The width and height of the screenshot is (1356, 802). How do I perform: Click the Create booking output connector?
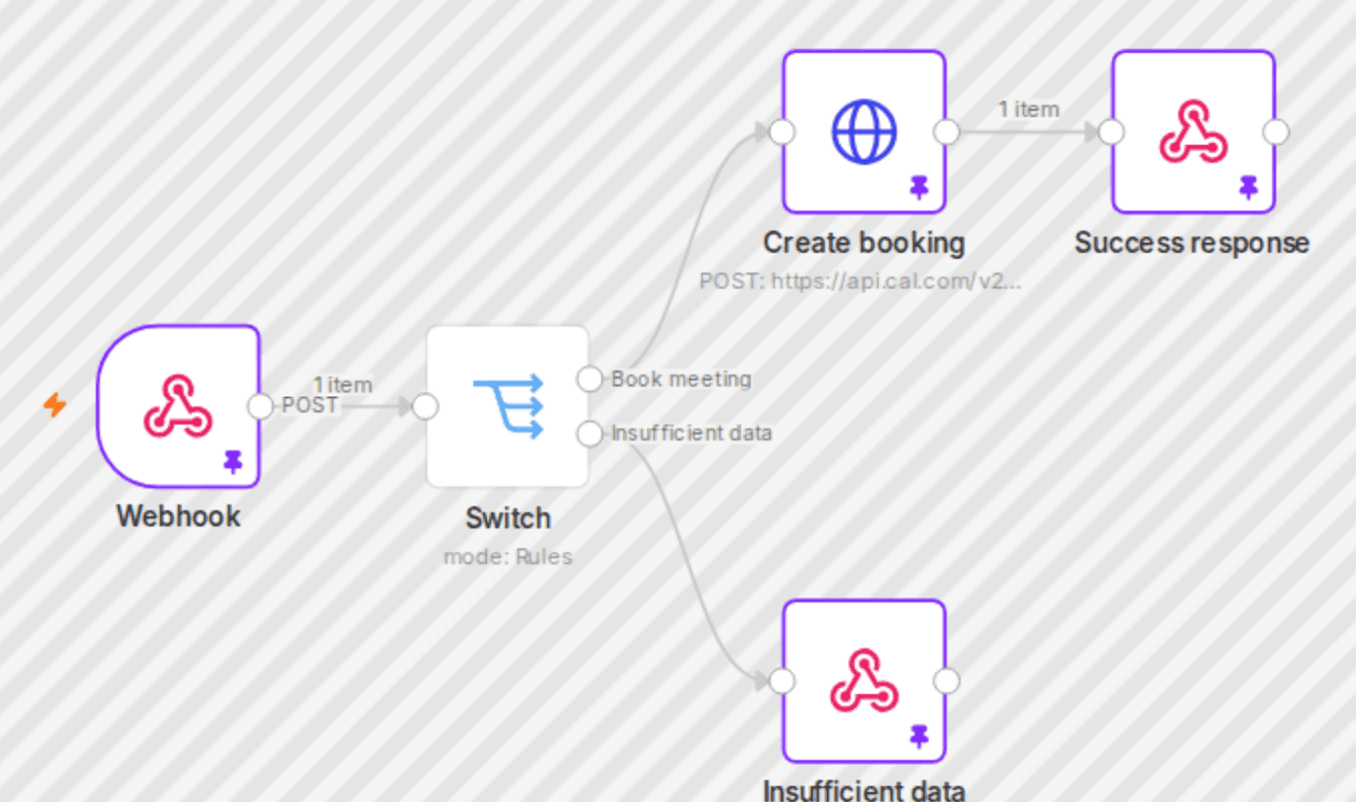[x=946, y=132]
